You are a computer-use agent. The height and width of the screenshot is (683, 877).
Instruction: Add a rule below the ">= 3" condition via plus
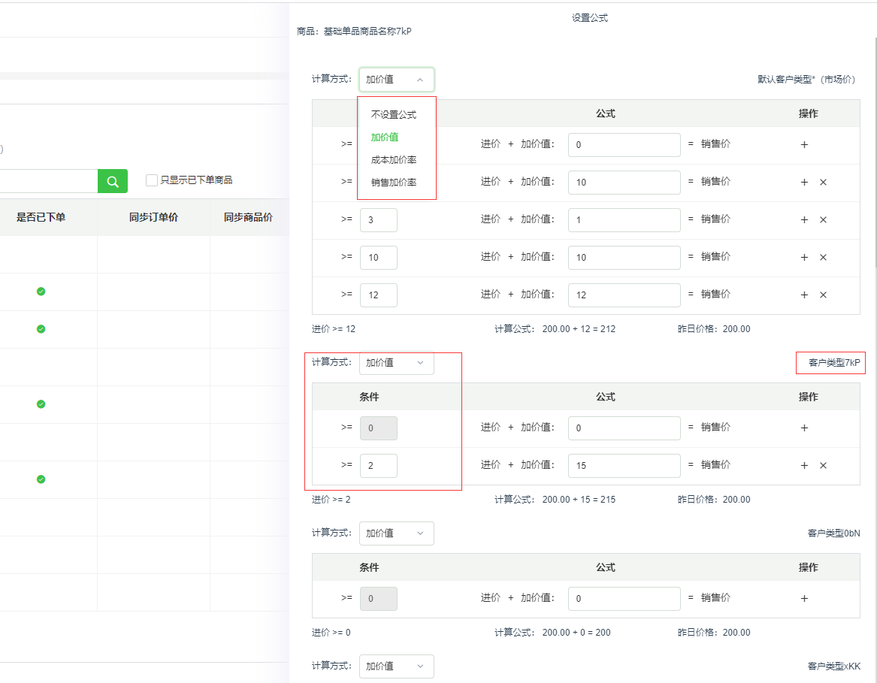click(x=804, y=219)
